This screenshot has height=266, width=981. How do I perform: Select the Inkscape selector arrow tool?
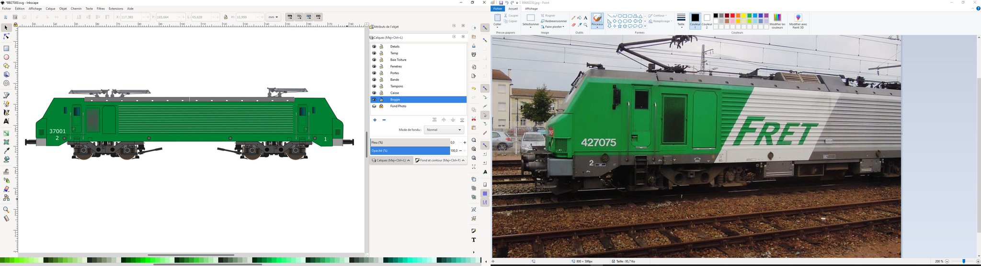pyautogui.click(x=6, y=28)
